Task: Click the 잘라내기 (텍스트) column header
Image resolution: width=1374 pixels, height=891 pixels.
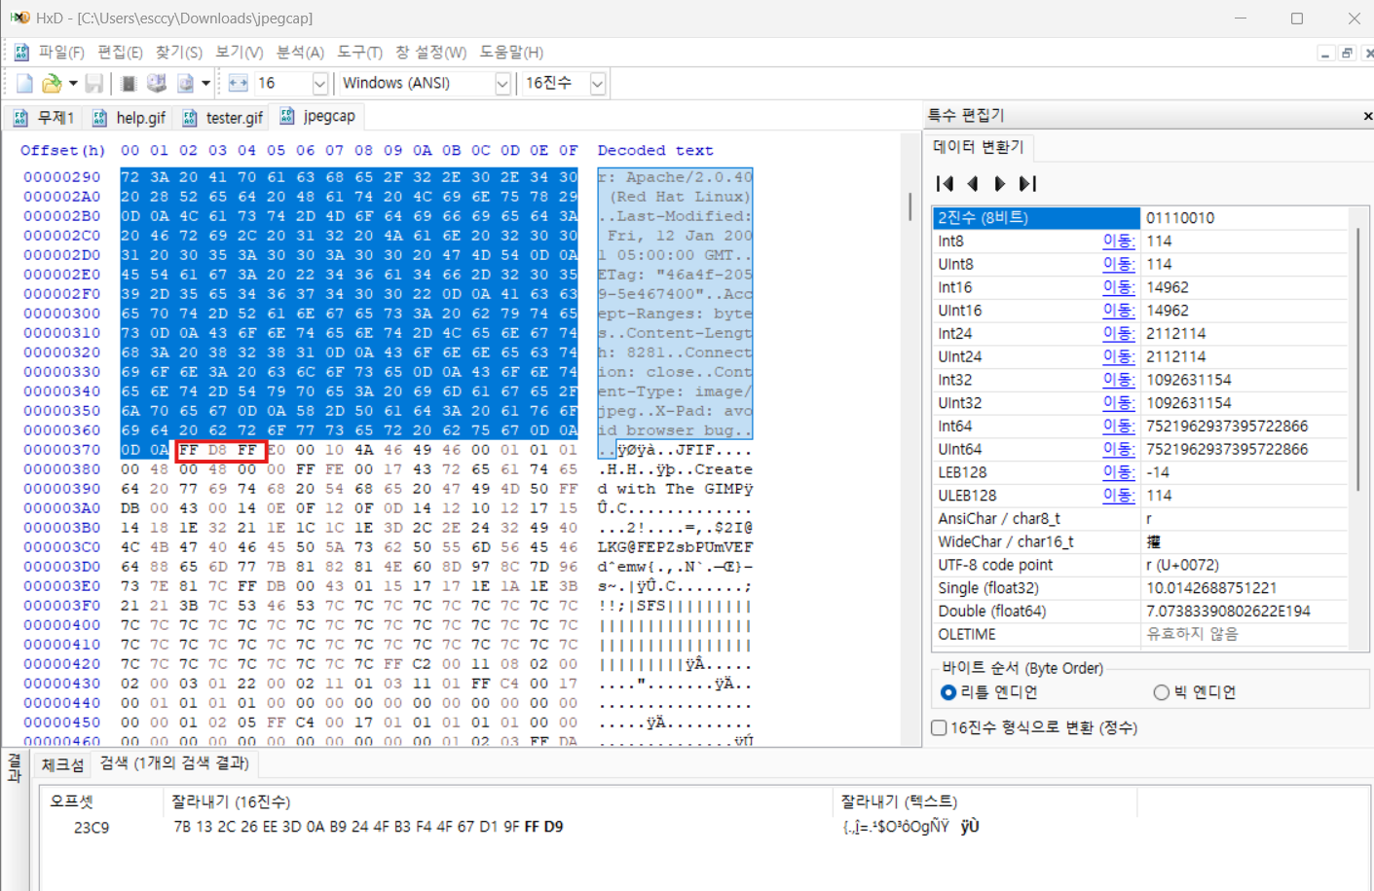Action: (x=984, y=801)
